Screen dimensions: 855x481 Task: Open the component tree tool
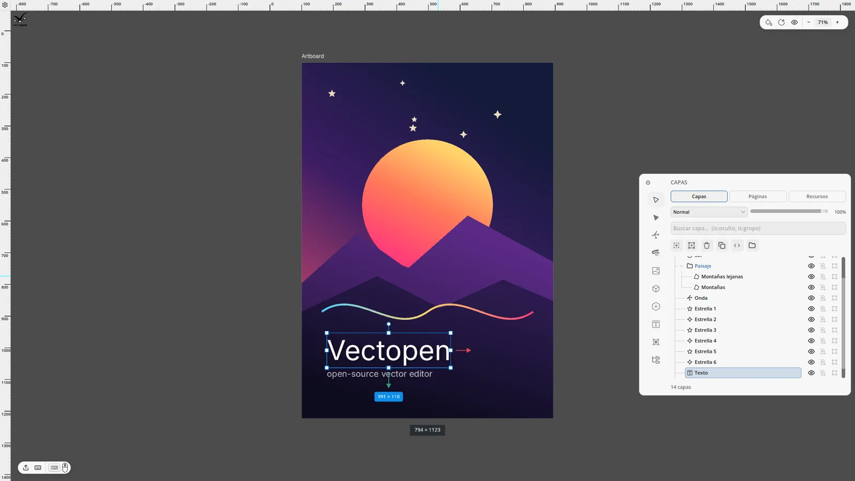656,360
